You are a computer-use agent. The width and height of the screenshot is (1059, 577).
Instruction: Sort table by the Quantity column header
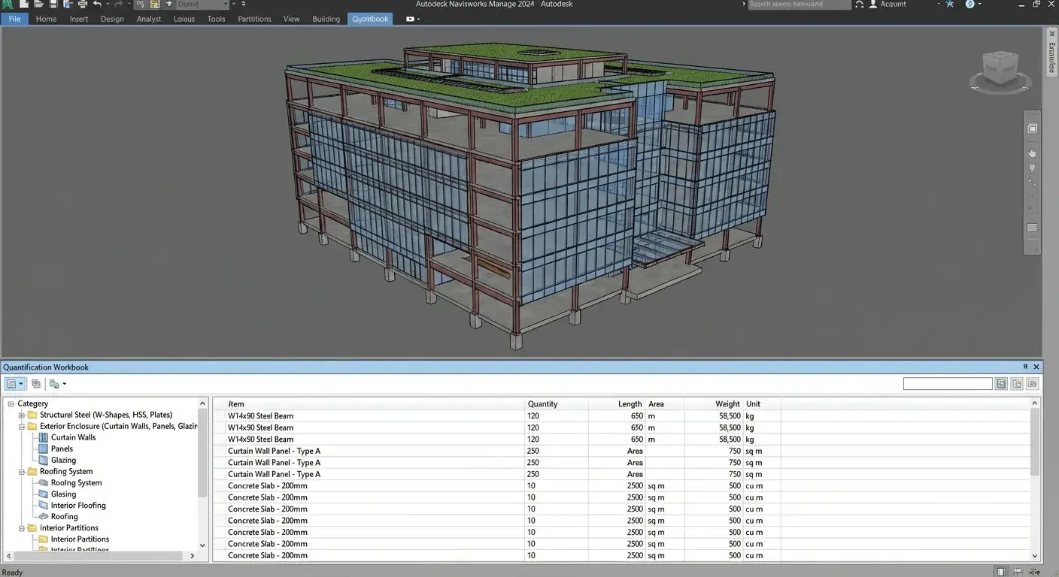tap(542, 403)
